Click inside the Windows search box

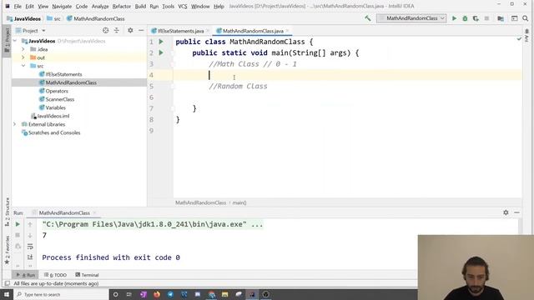pos(61,294)
